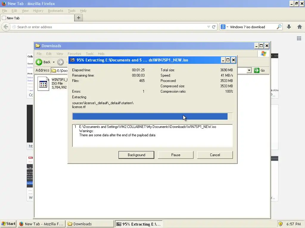305x228 pixels.
Task: Maximize the Downloads window
Action: coord(262,46)
